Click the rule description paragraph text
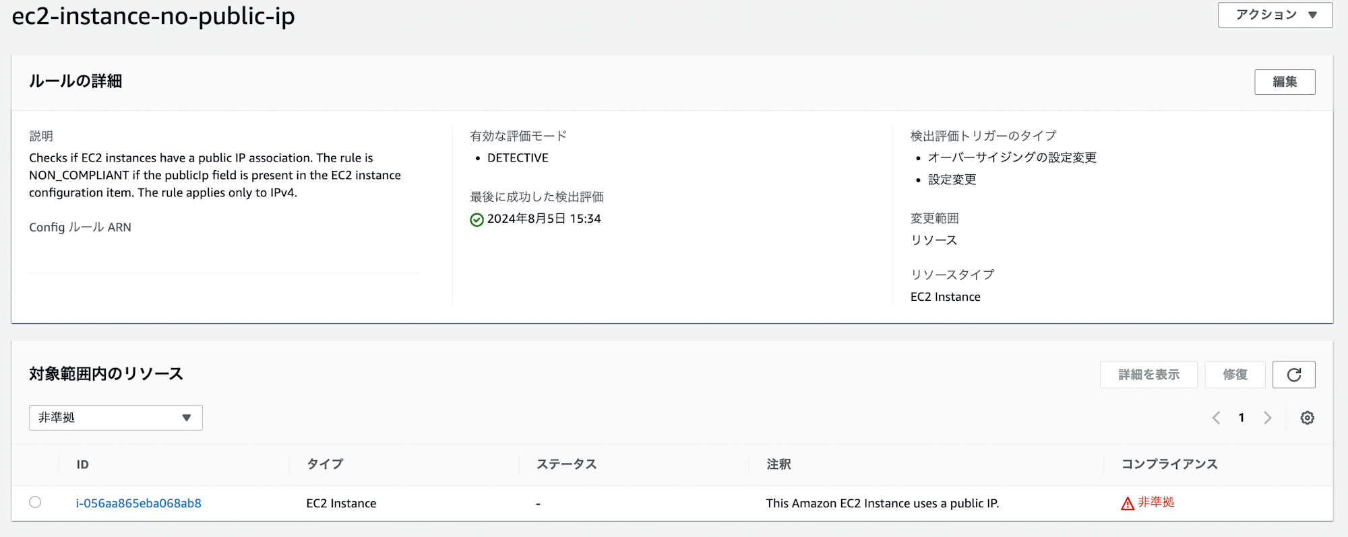The image size is (1348, 537). (x=215, y=175)
